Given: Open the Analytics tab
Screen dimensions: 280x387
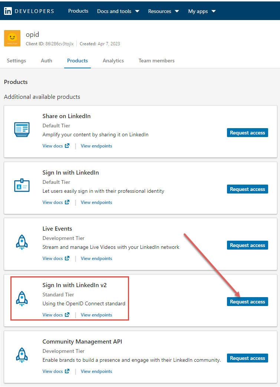Looking at the screenshot, I should click(x=113, y=61).
